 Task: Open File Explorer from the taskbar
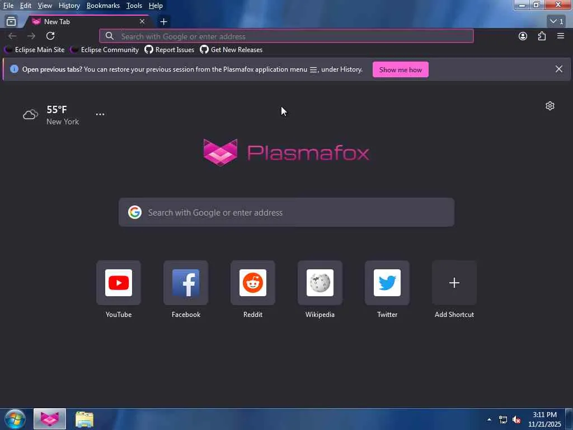pyautogui.click(x=84, y=419)
